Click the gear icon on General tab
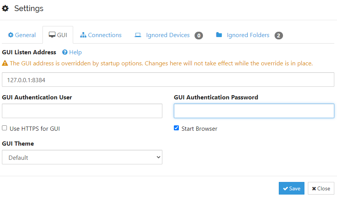This screenshot has width=337, height=198. [11, 35]
